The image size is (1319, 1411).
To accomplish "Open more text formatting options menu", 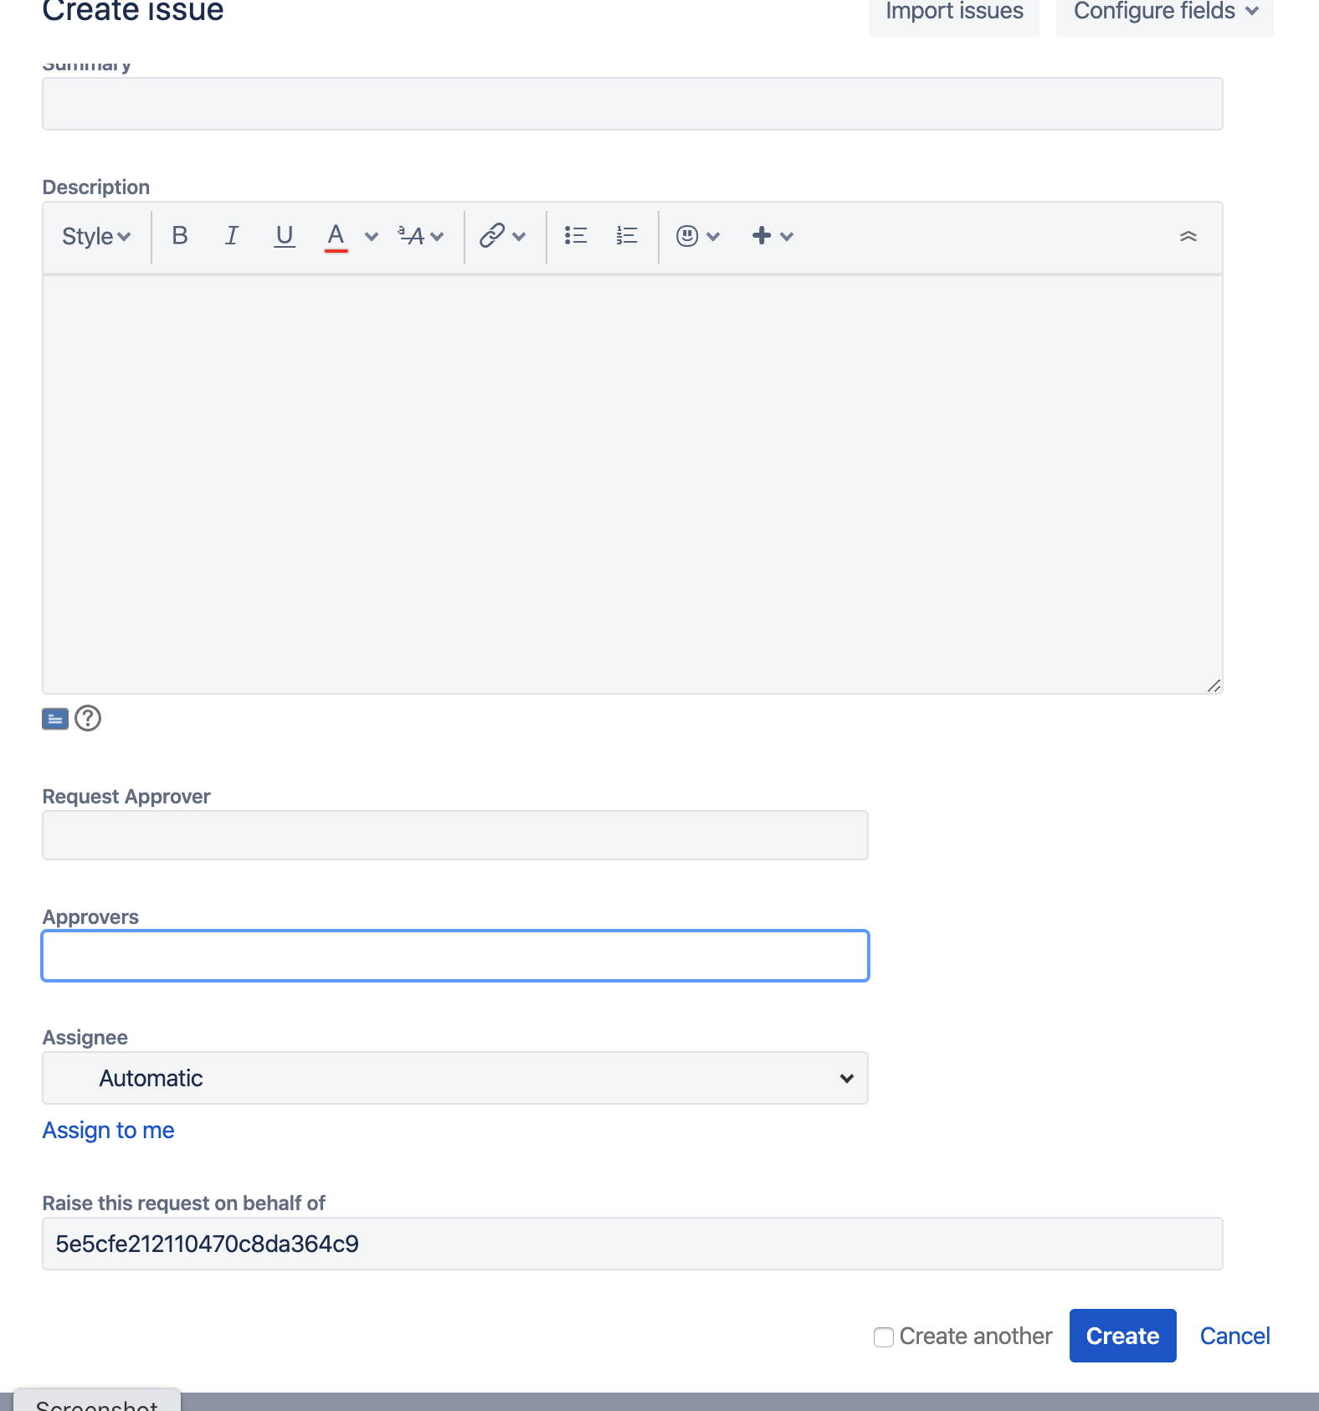I will pyautogui.click(x=420, y=237).
